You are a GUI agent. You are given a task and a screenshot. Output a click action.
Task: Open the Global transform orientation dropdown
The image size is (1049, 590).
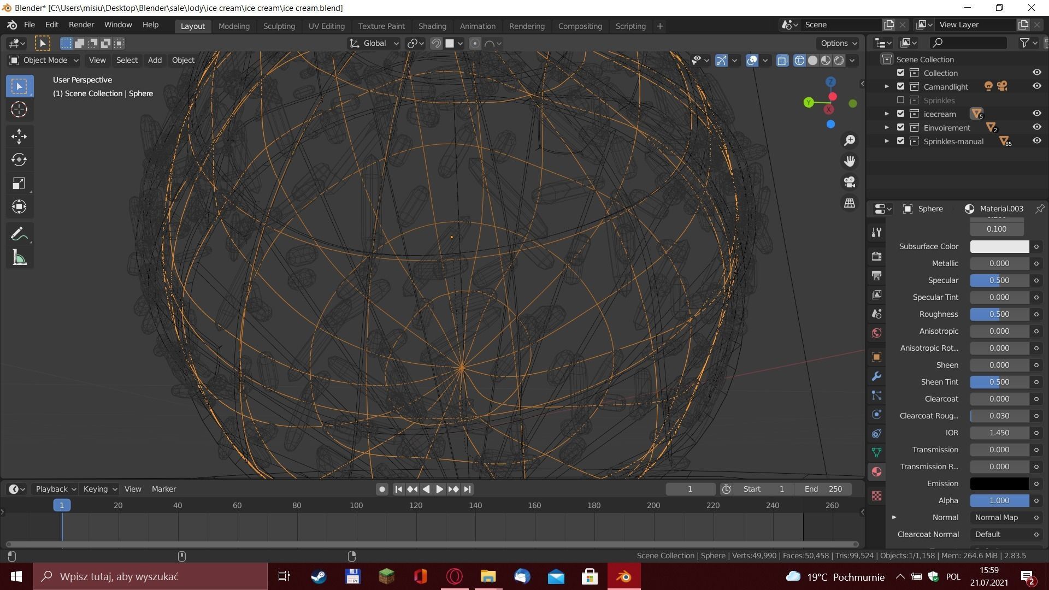point(375,44)
